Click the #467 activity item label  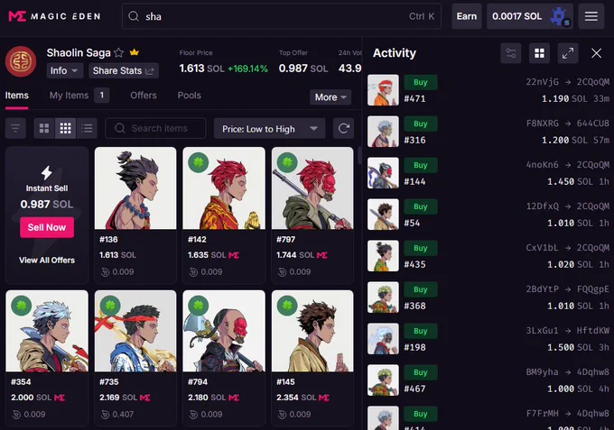coord(414,389)
